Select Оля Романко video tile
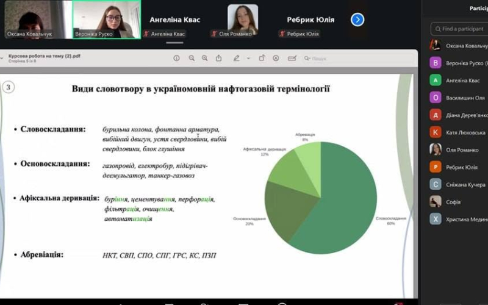Viewport: 488px width, 305px height. 243,20
